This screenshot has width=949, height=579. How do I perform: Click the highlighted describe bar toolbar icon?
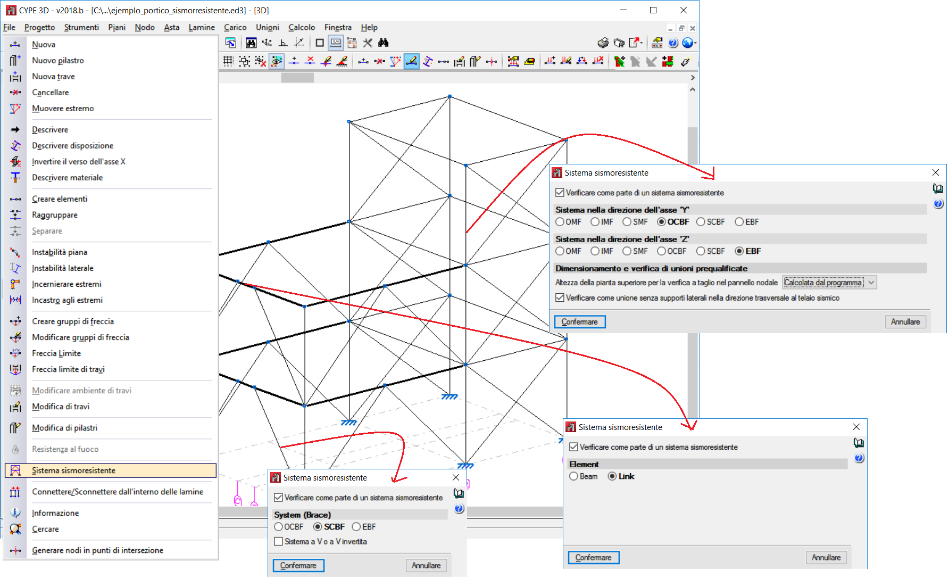(x=412, y=61)
